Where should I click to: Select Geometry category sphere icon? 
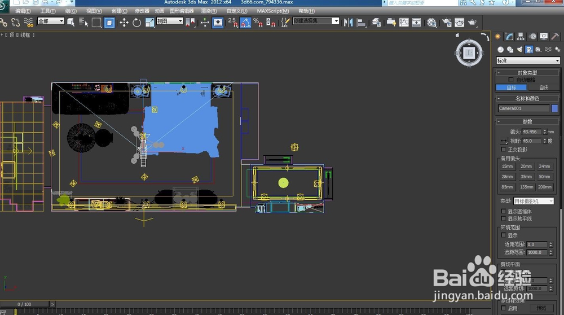(500, 49)
